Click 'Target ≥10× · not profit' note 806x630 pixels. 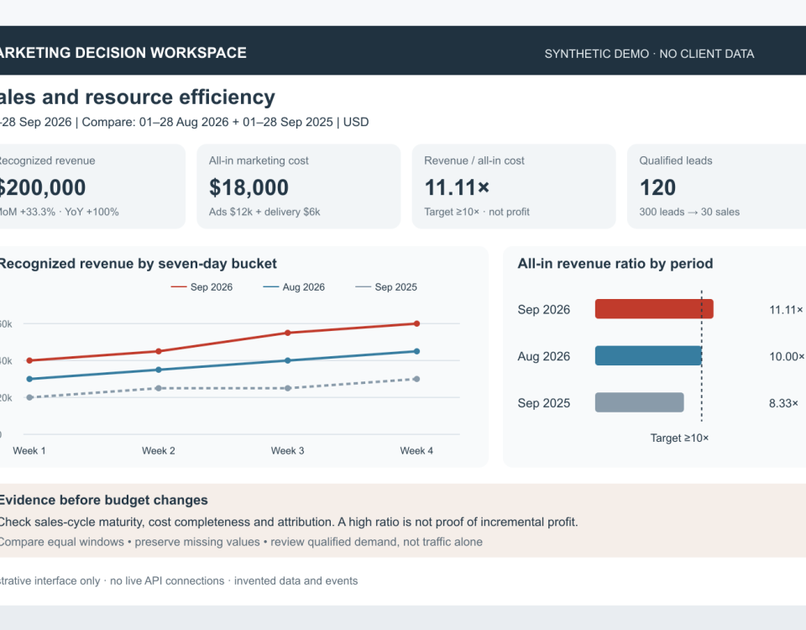[477, 212]
